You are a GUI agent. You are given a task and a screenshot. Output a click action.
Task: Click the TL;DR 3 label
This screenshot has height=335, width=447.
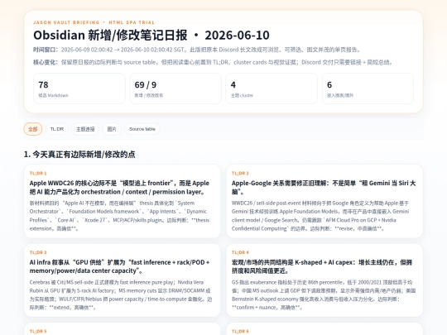(x=38, y=252)
